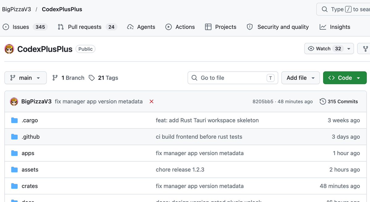Open the main branch selector dropdown
Image resolution: width=370 pixels, height=202 pixels.
25,78
